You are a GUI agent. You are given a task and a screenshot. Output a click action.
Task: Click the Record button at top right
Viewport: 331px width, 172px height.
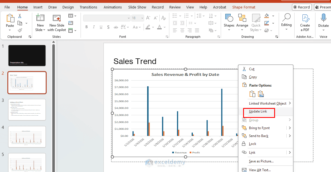pyautogui.click(x=302, y=7)
